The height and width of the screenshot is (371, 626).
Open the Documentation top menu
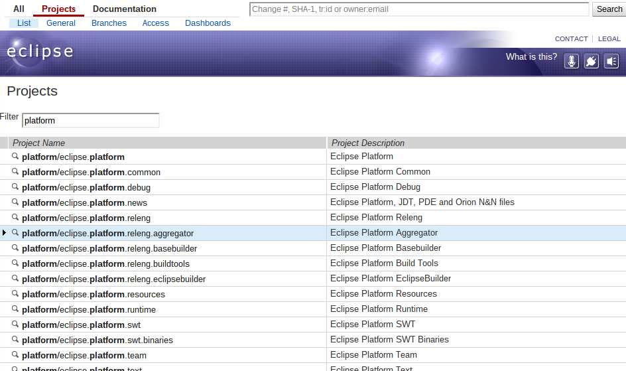(x=125, y=9)
